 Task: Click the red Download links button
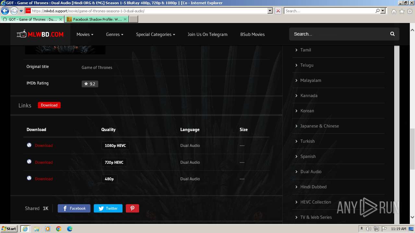point(49,105)
